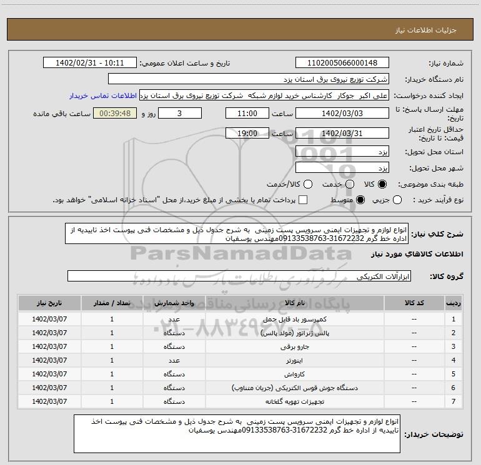Select the item کمپرسور باد قابل حمل
This screenshot has width=481, height=465.
(x=294, y=319)
